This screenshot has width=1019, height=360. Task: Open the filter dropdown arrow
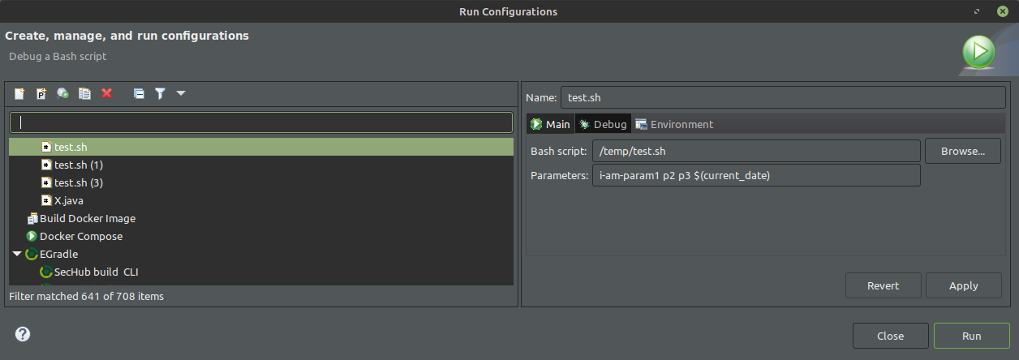(x=181, y=92)
